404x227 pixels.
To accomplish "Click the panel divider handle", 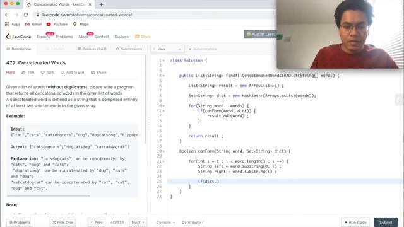I will point(148,124).
